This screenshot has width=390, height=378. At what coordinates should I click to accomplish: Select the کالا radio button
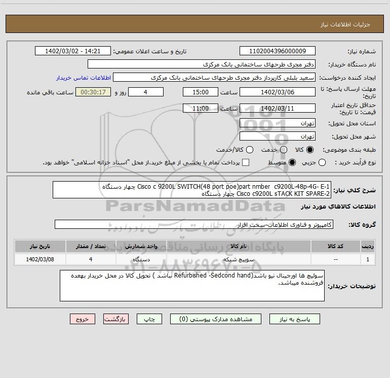tap(310, 150)
